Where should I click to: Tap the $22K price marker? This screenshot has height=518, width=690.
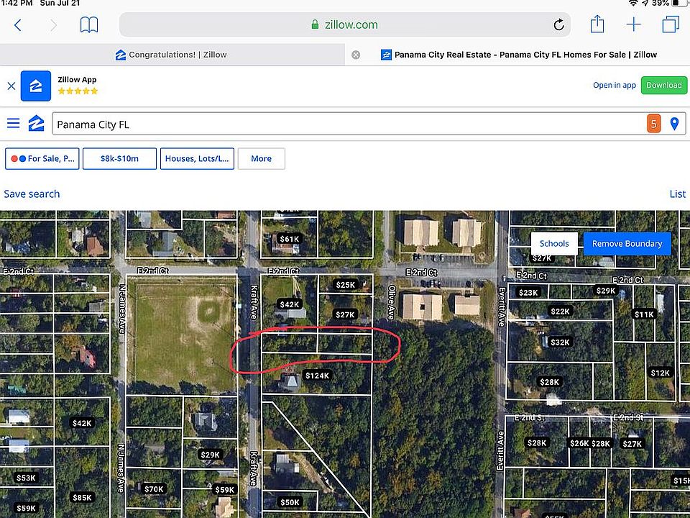point(560,311)
